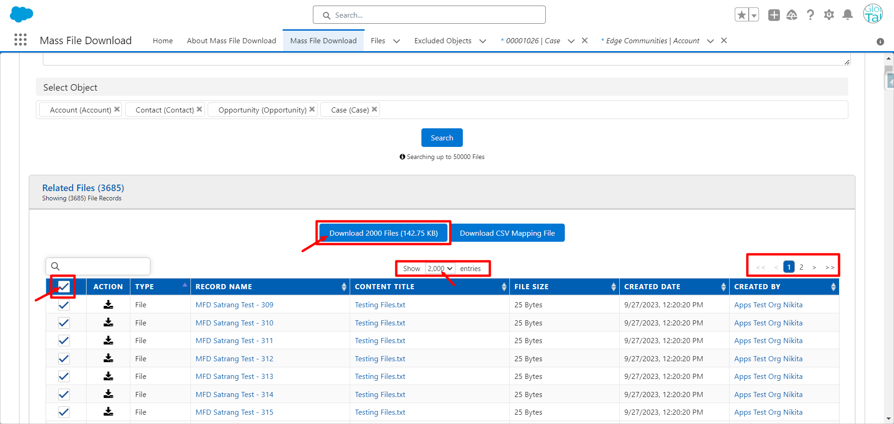The width and height of the screenshot is (894, 424).
Task: Uncheck the MFD Satrang Test - 314 row
Action: click(64, 394)
